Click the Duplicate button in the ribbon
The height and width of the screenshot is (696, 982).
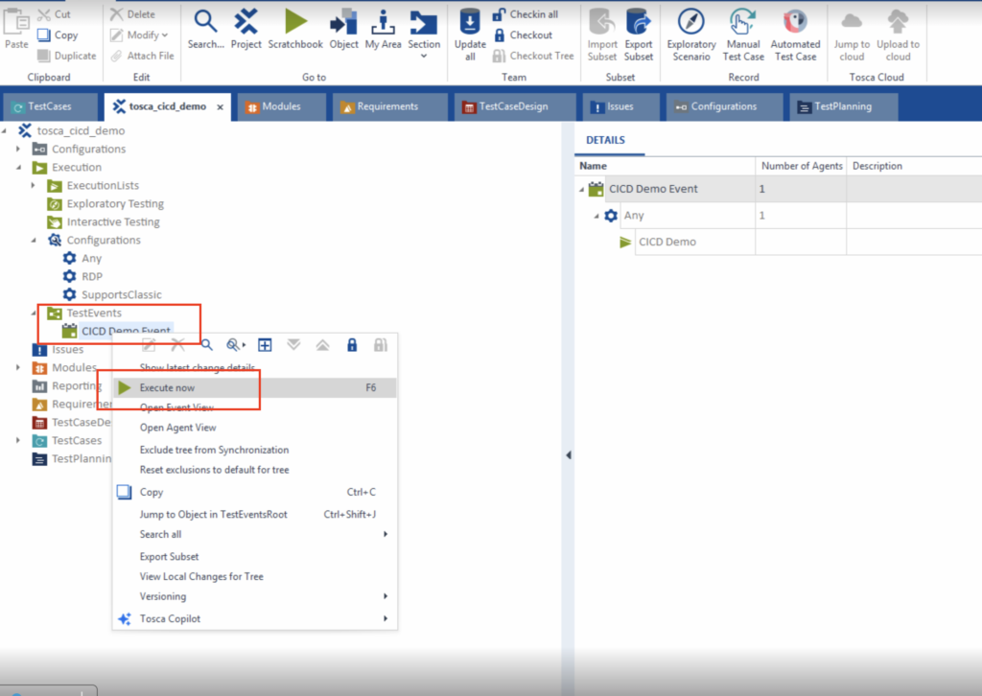[67, 56]
